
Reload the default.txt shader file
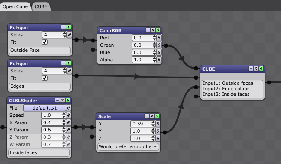tap(69, 108)
